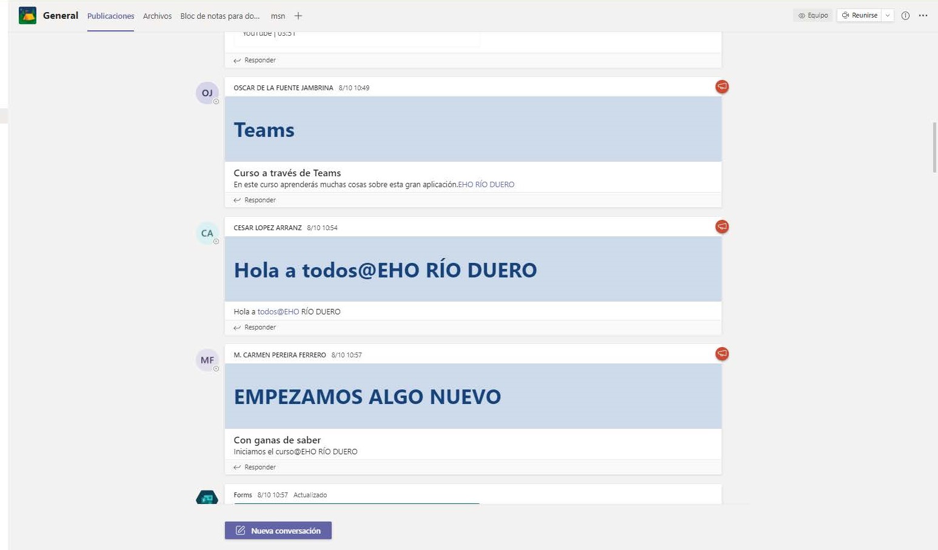Viewport: 938px width, 550px height.
Task: Click announcement megaphone icon on Teams post
Action: (722, 87)
